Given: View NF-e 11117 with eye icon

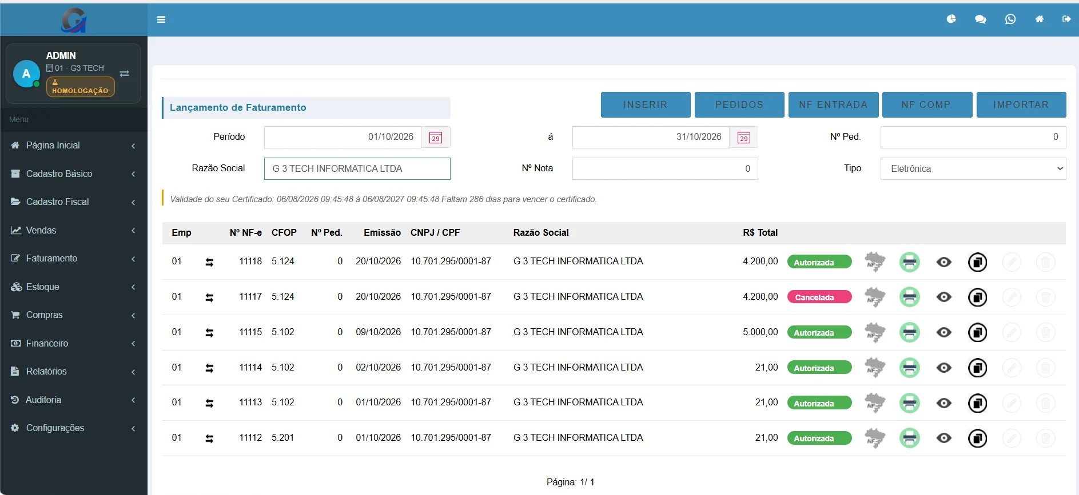Looking at the screenshot, I should [x=944, y=297].
